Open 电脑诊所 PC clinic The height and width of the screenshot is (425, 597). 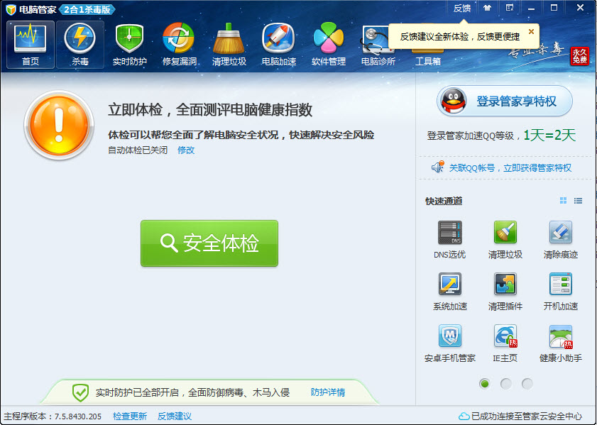tap(378, 45)
